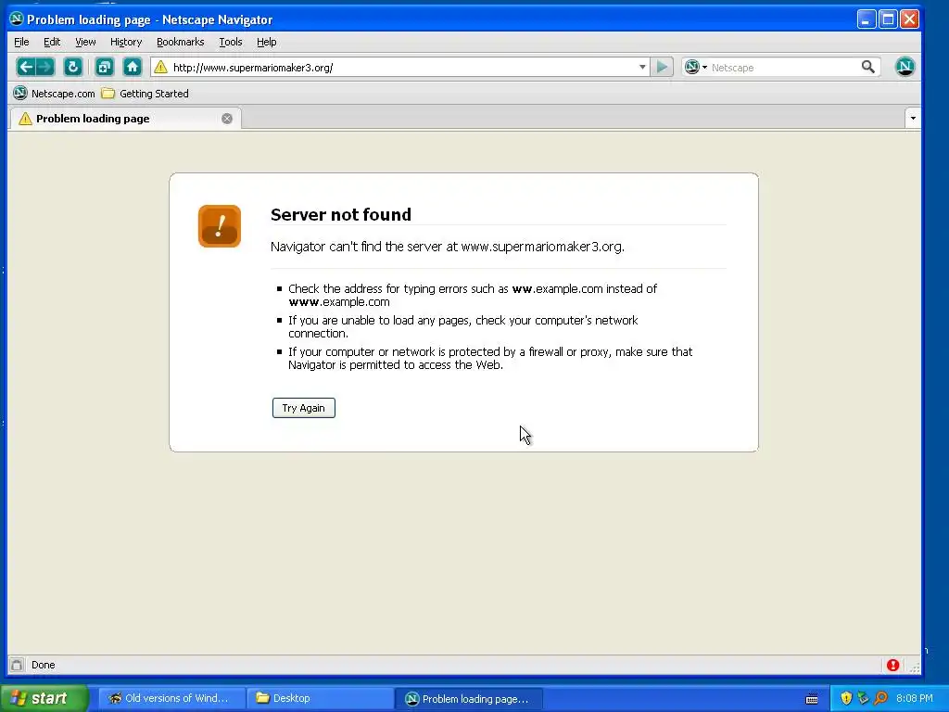The height and width of the screenshot is (712, 949).
Task: Open the Bookmarks menu
Action: click(181, 42)
